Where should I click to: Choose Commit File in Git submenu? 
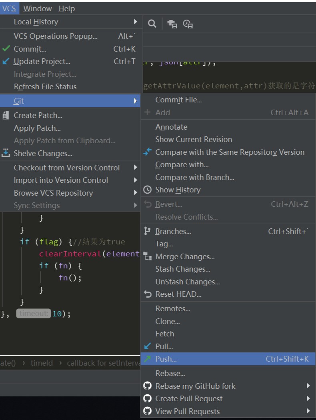(228, 100)
